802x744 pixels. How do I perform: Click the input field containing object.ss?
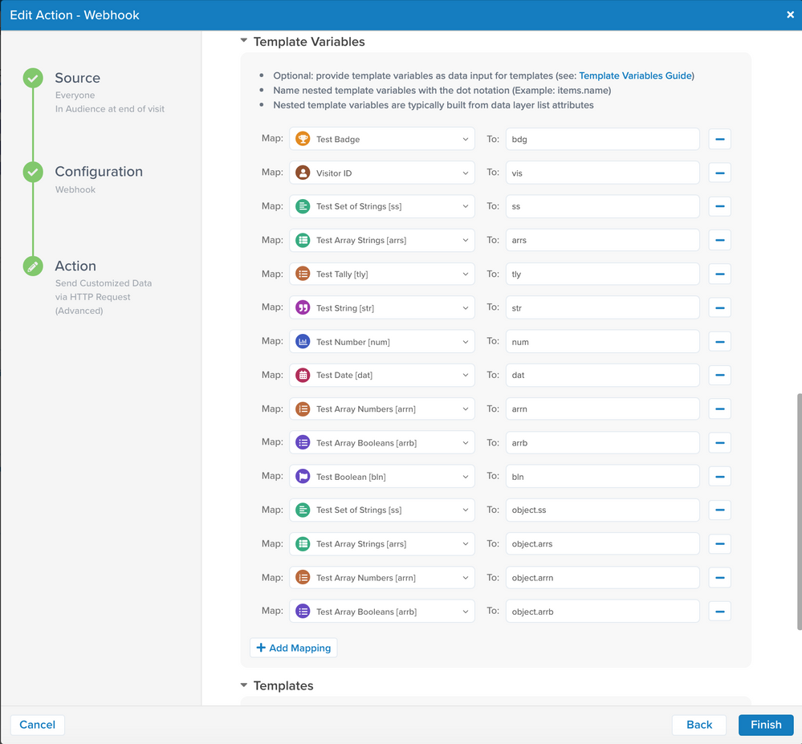coord(602,510)
